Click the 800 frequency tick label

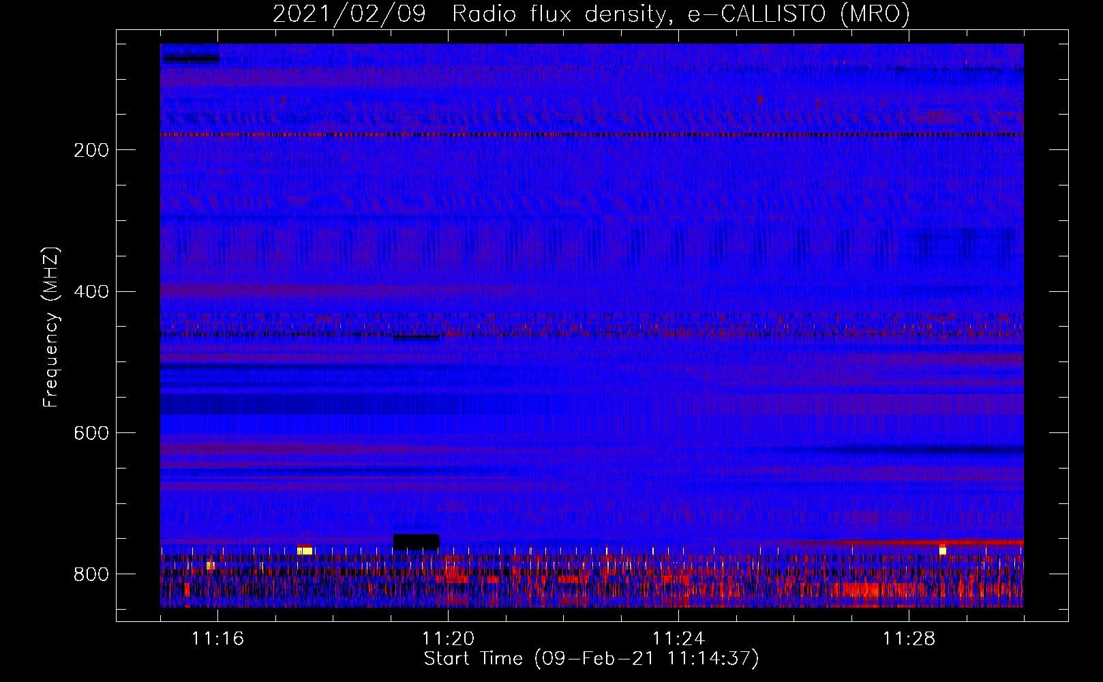pyautogui.click(x=91, y=574)
